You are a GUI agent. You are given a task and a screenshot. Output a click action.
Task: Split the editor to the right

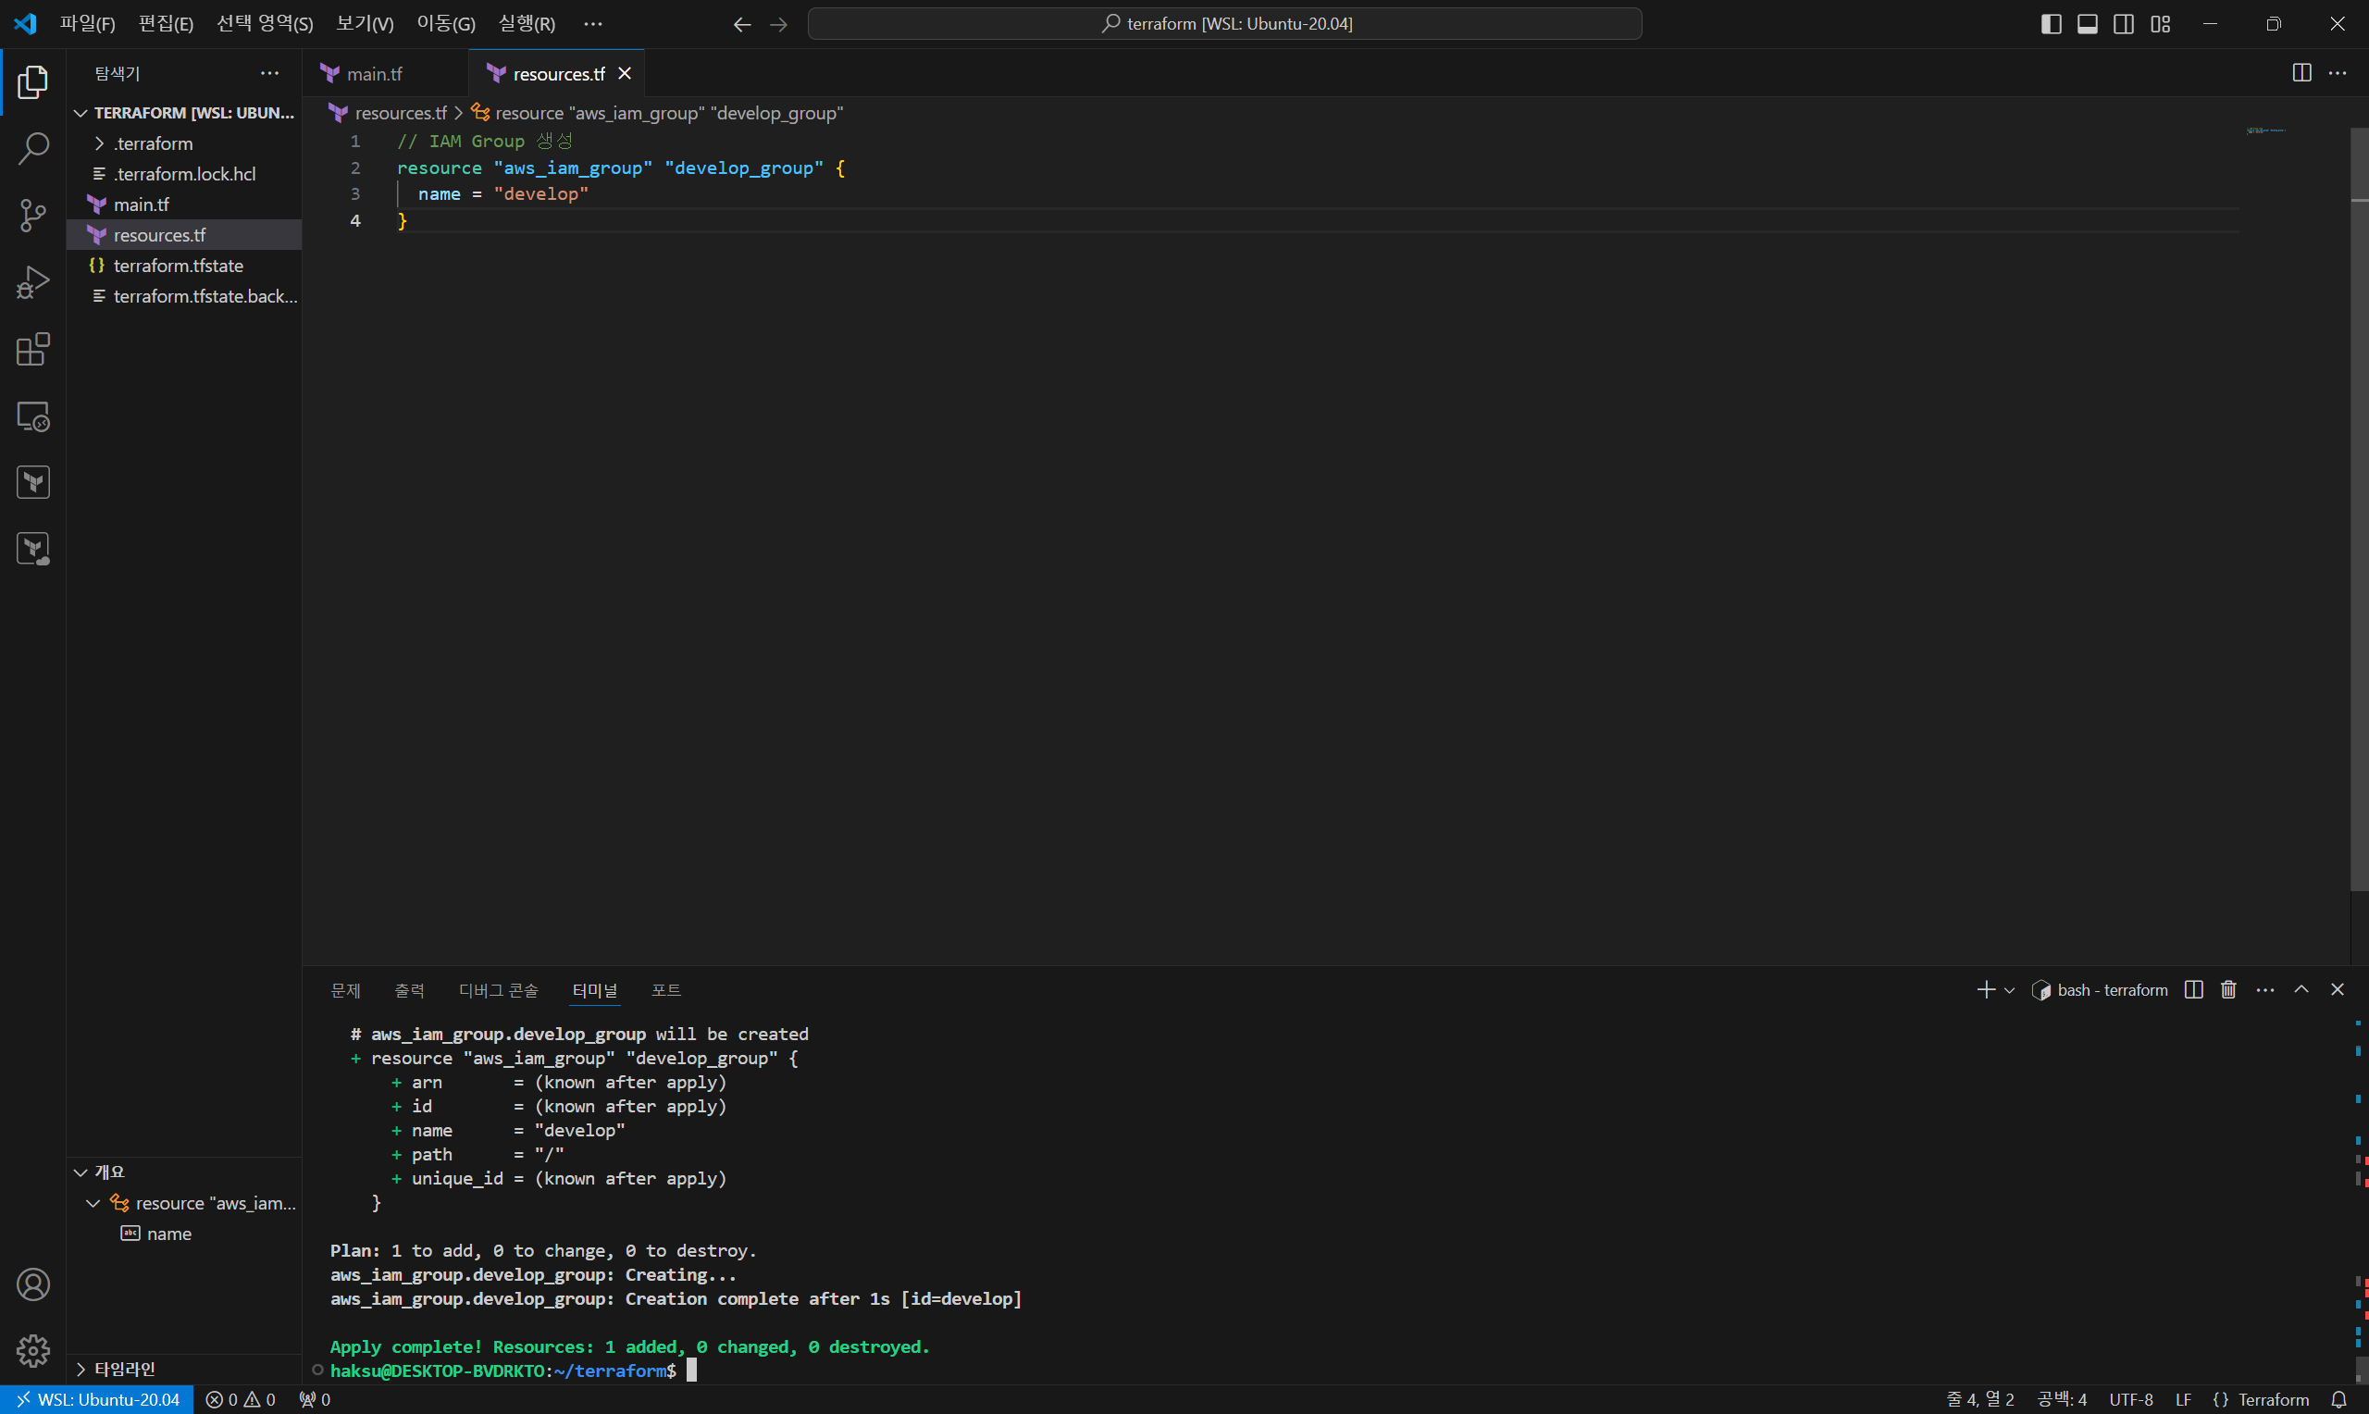[x=2301, y=73]
